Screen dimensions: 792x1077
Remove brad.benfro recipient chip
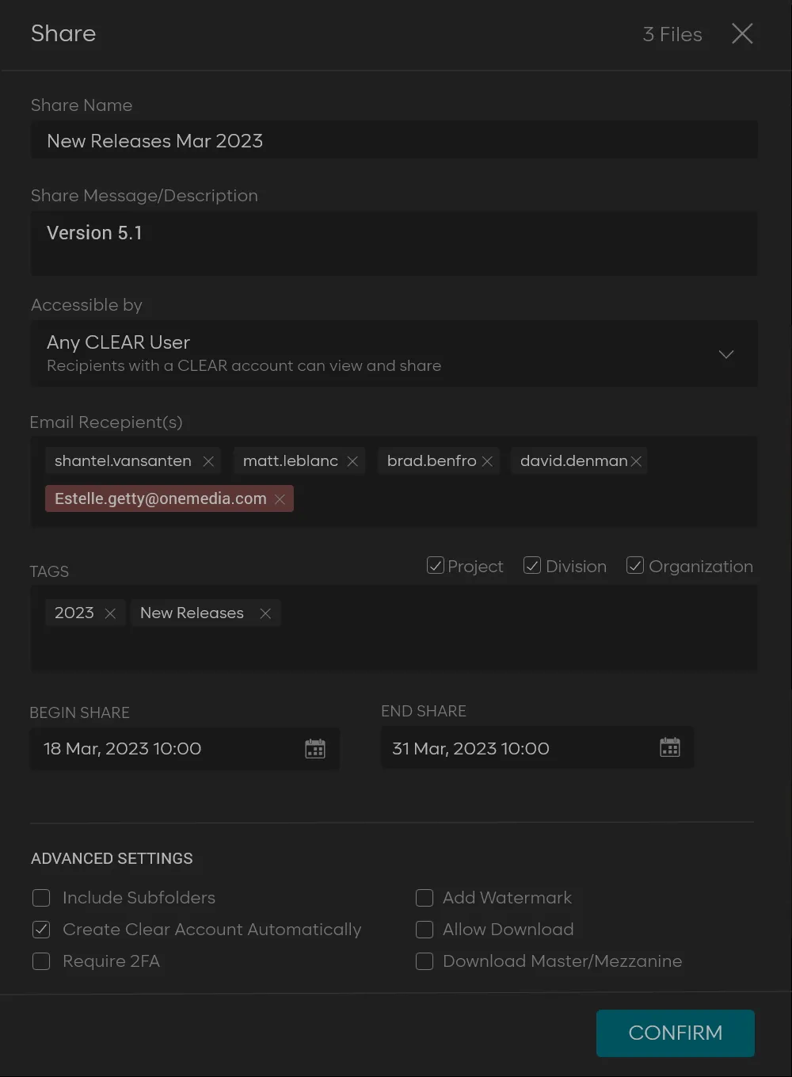click(487, 461)
